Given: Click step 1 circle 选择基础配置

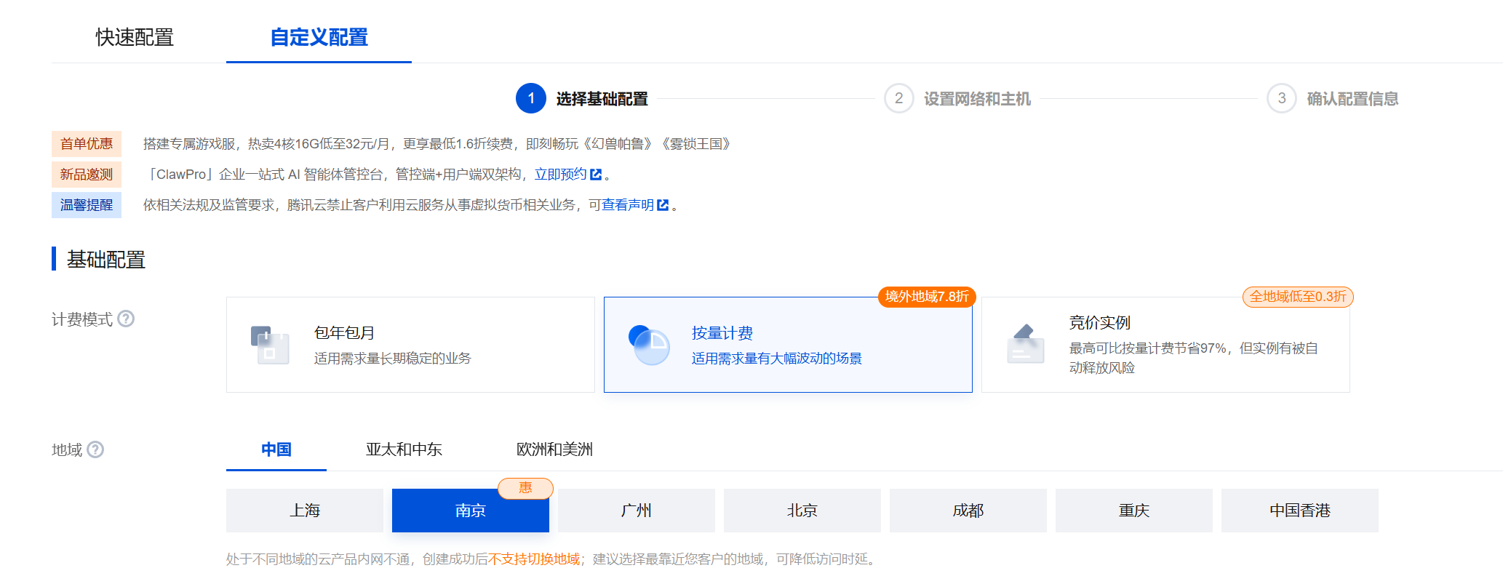Looking at the screenshot, I should [531, 98].
